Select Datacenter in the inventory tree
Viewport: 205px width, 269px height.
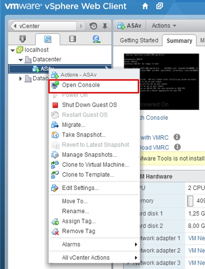[47, 59]
